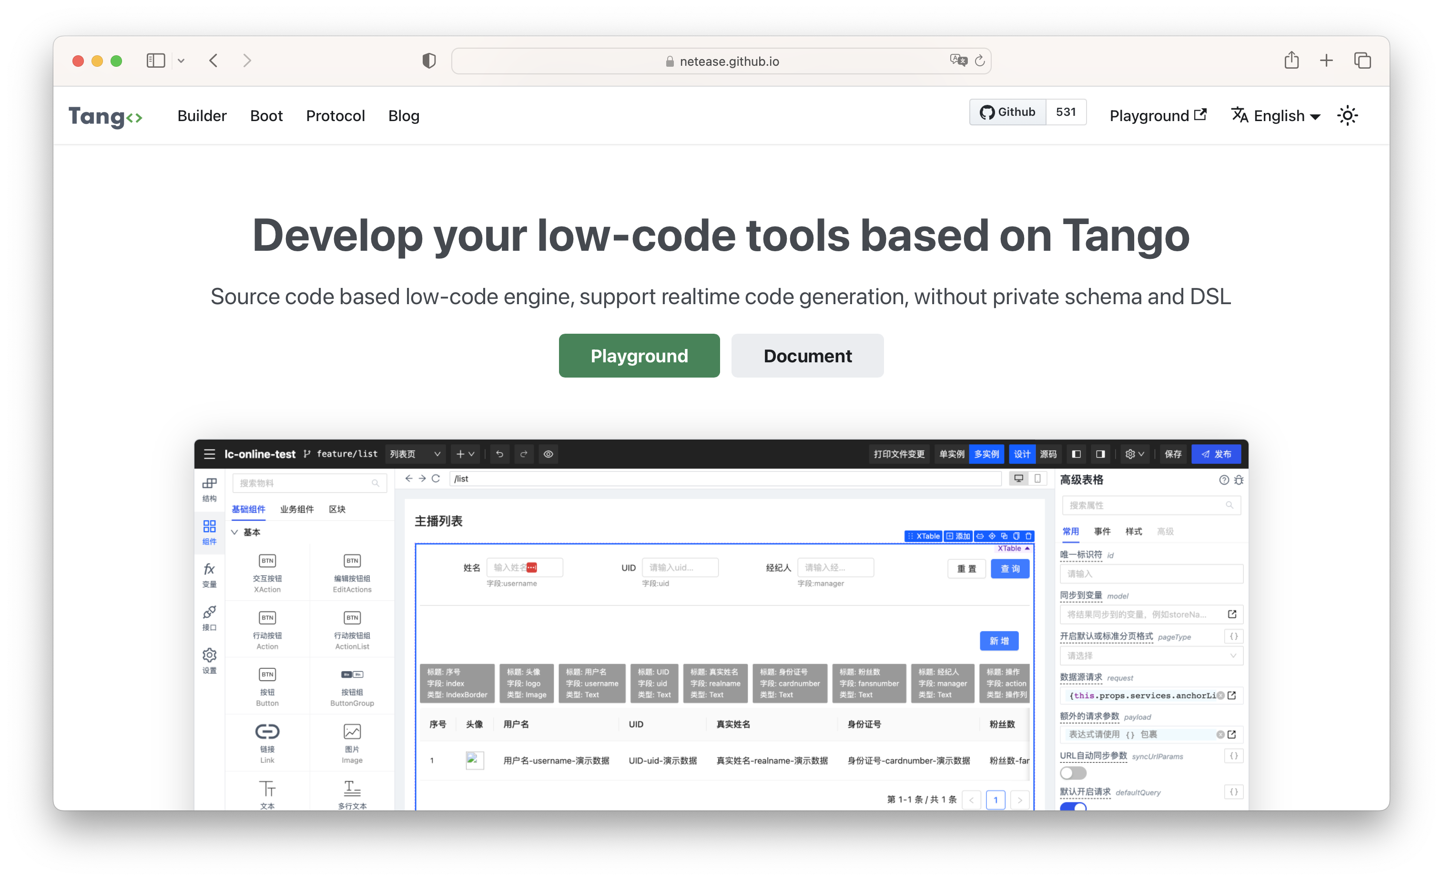Viewport: 1443px width, 881px height.
Task: Click the undo icon in builder toolbar
Action: point(499,454)
